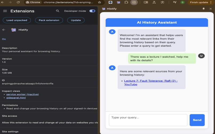
Task: Click the user message about a lecture
Action: point(162,58)
